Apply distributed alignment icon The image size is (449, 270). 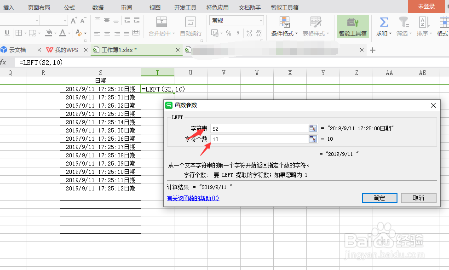tap(136, 33)
